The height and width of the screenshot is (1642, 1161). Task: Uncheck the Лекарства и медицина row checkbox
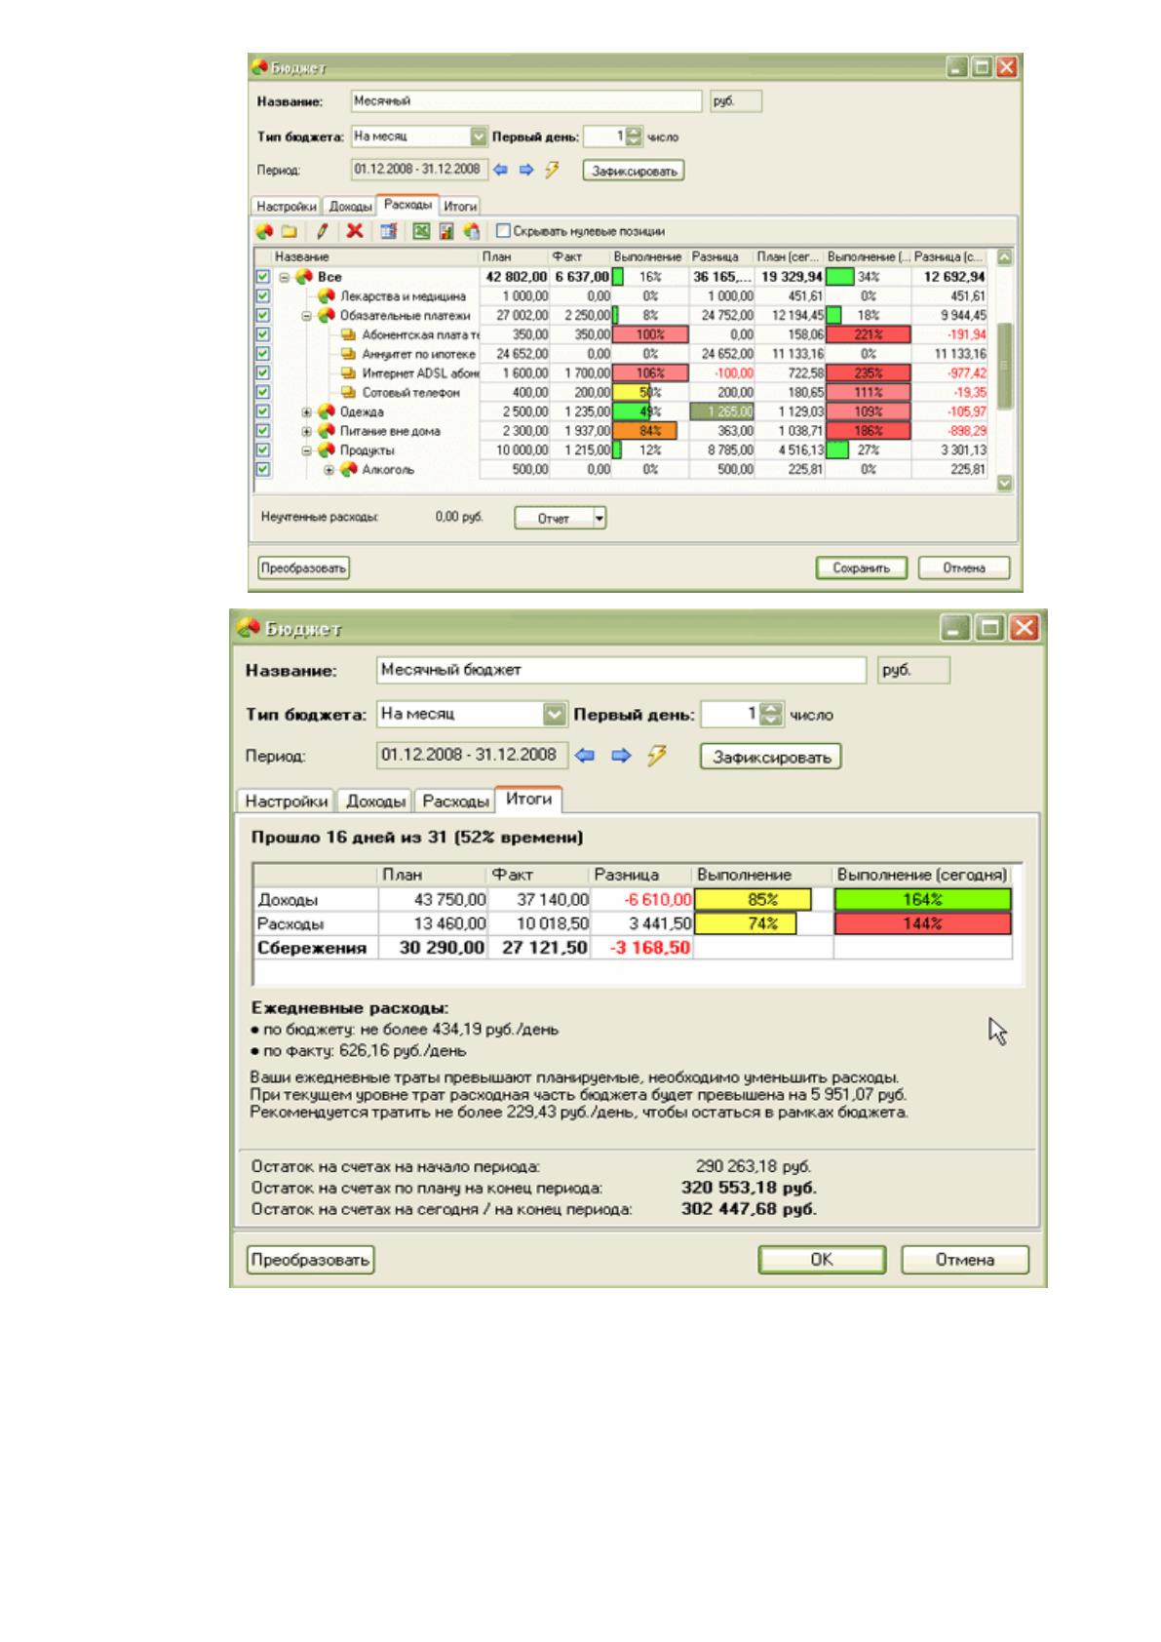262,295
